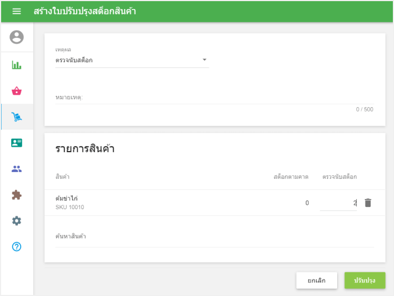Select the inventory hand truck icon

[16, 117]
